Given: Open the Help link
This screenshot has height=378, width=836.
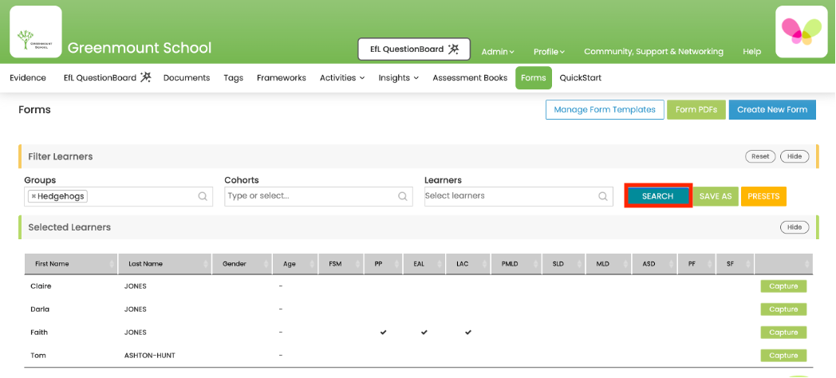Looking at the screenshot, I should coord(751,52).
